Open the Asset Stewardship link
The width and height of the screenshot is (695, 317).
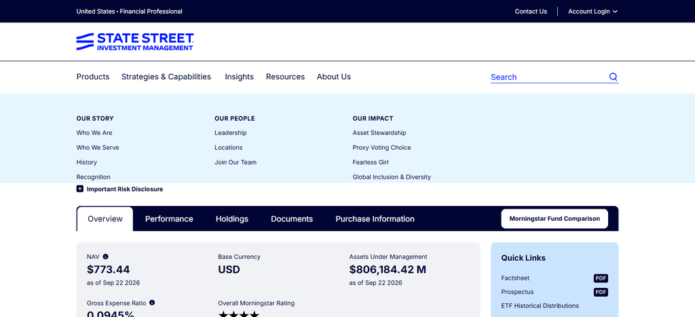click(x=379, y=133)
